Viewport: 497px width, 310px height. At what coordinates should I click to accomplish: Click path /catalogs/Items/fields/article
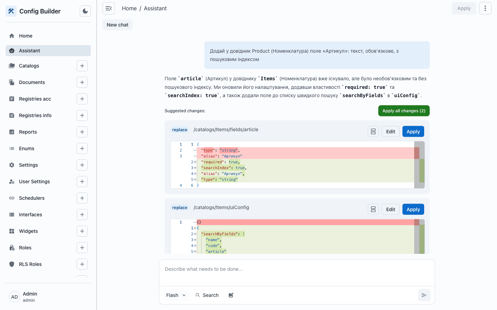tap(226, 130)
